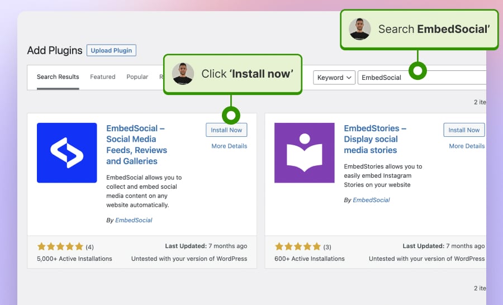This screenshot has height=305, width=503.
Task: Open the EmbedSocial Social Media Feeds title link
Action: click(137, 145)
